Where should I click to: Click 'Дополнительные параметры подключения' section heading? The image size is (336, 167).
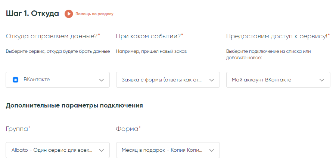pos(74,106)
